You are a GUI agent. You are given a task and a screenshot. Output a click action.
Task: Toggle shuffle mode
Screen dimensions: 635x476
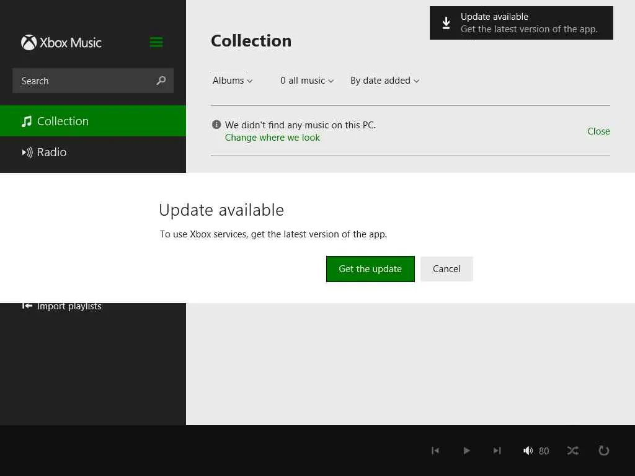click(x=572, y=451)
